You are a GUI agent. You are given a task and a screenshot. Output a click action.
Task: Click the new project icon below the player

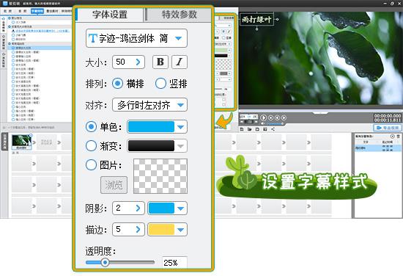242,129
